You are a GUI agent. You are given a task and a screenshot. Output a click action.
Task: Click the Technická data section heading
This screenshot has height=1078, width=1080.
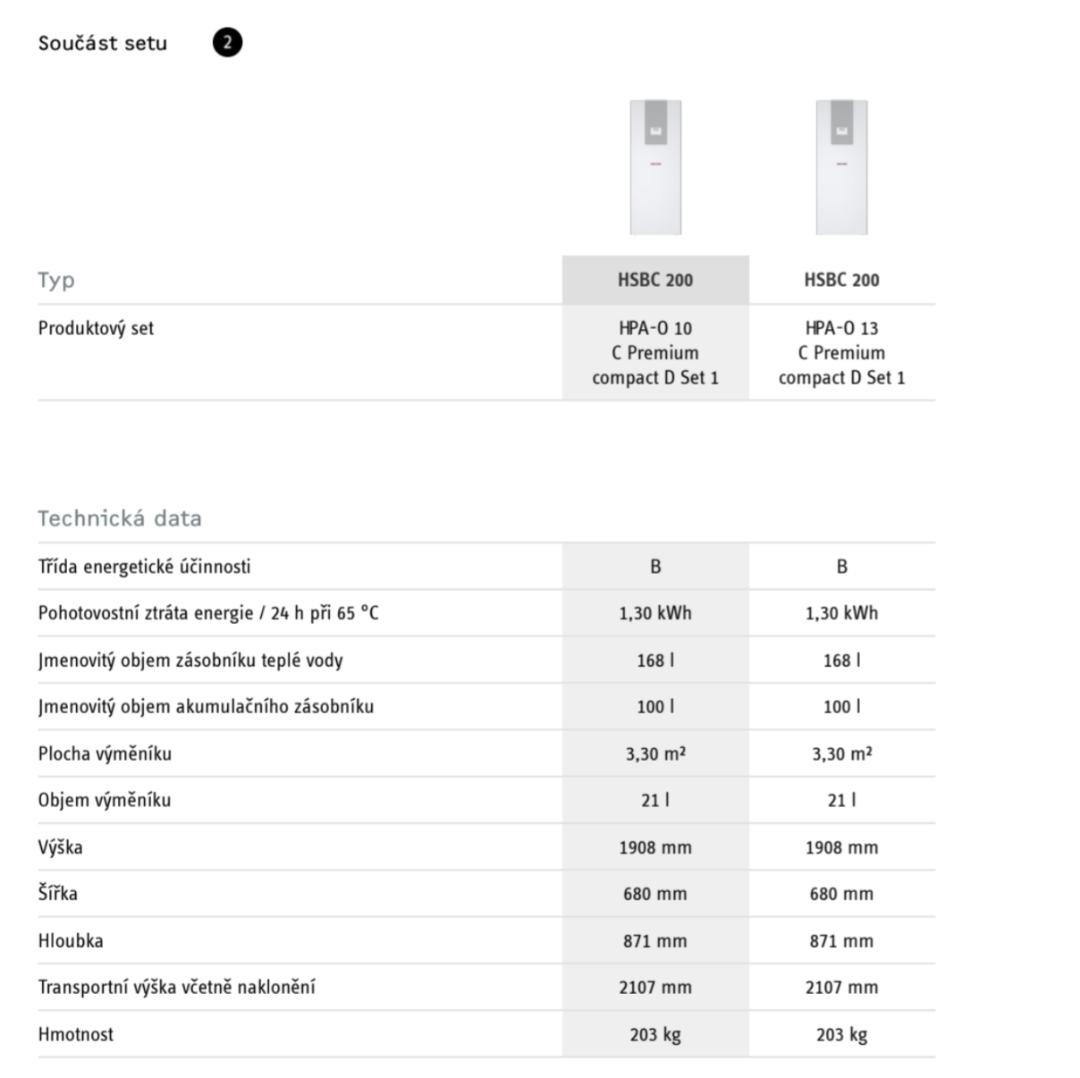click(x=120, y=518)
